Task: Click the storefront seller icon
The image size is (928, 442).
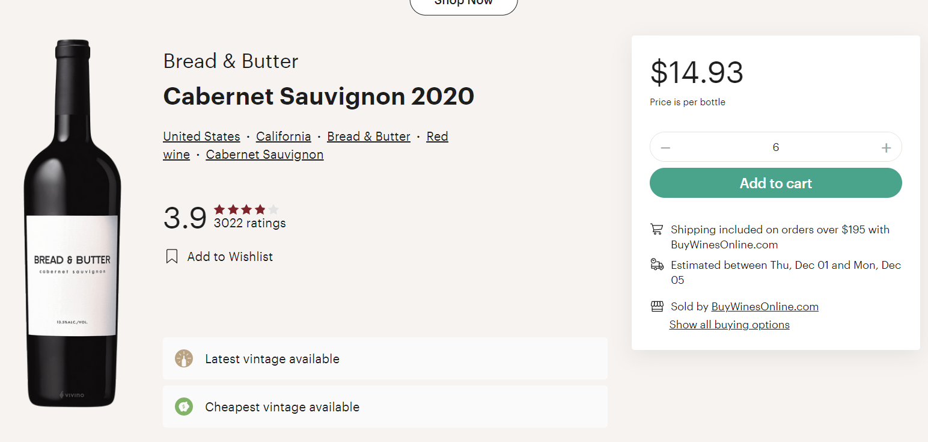Action: 656,307
